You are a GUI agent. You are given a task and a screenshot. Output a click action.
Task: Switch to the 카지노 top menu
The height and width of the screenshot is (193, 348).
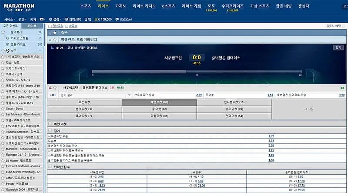point(121,7)
